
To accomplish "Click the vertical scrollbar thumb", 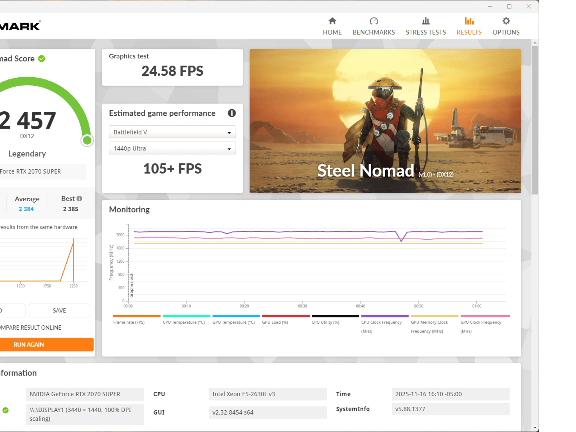I will pyautogui.click(x=535, y=120).
